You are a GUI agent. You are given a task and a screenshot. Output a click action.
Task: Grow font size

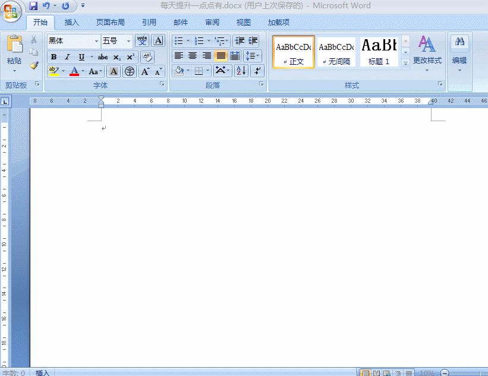(x=145, y=71)
